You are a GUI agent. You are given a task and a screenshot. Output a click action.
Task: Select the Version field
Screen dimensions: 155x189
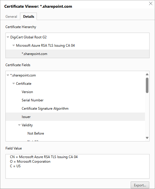click(x=75, y=92)
